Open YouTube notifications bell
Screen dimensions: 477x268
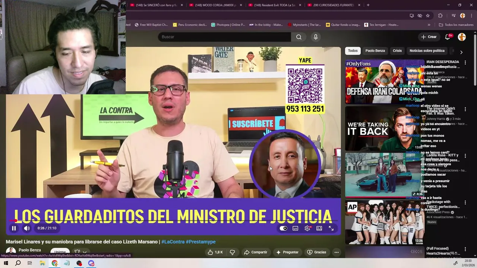point(448,37)
